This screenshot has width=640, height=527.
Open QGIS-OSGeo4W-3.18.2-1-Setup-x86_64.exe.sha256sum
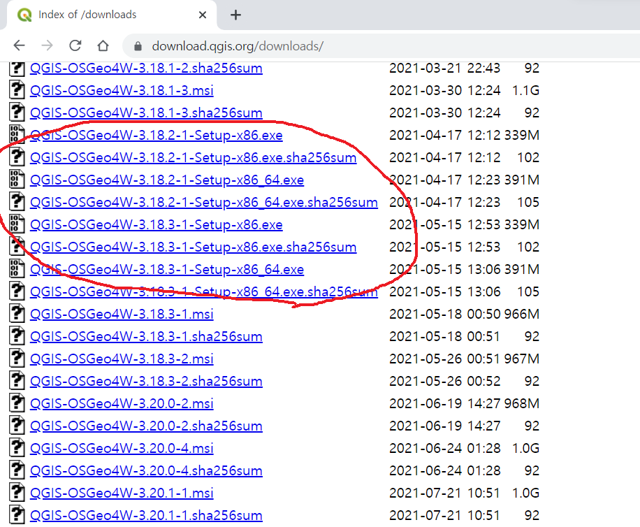coord(204,203)
